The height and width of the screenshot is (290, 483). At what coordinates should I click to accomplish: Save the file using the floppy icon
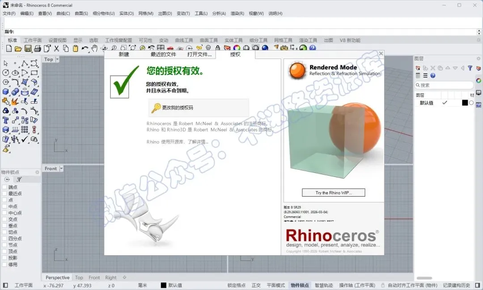[28, 48]
